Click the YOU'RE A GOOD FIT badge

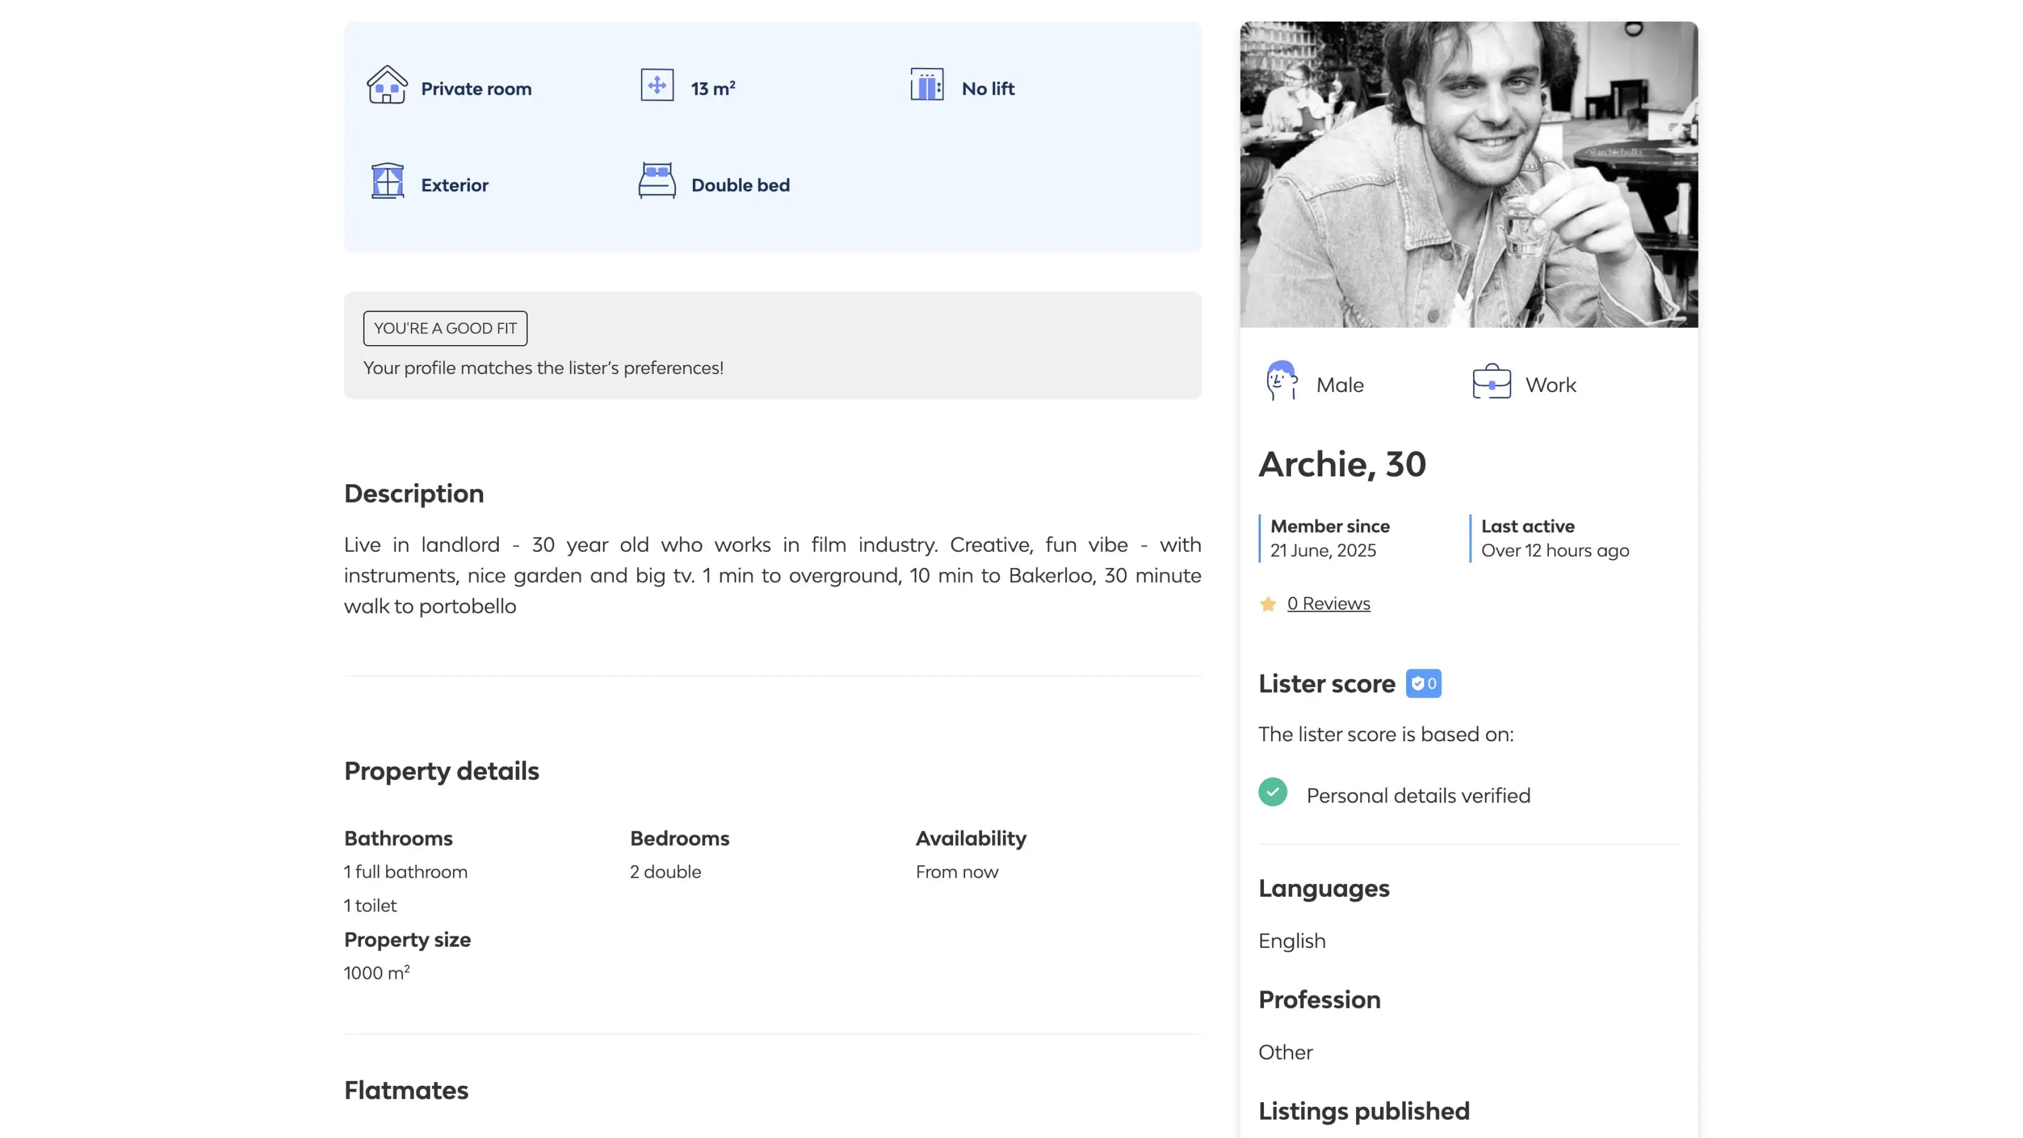point(445,328)
